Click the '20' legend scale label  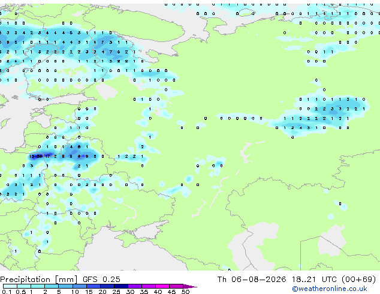[102, 292]
